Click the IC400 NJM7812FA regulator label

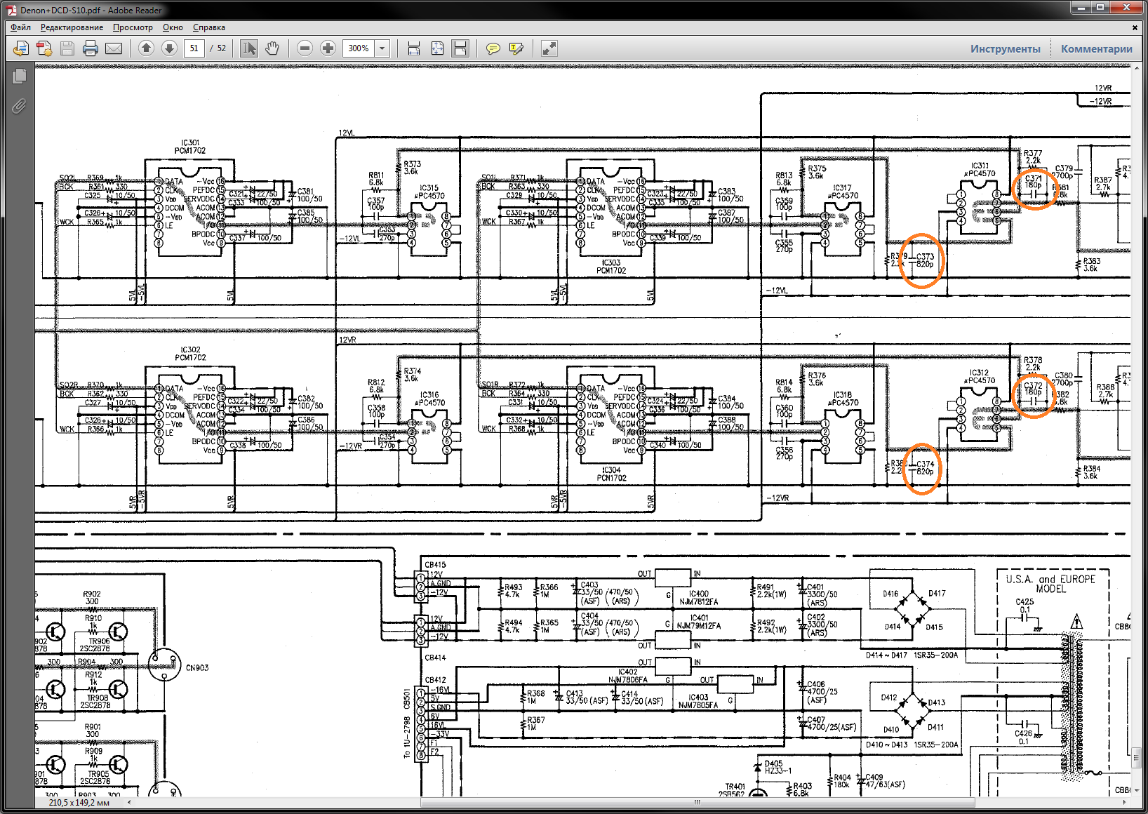(699, 598)
